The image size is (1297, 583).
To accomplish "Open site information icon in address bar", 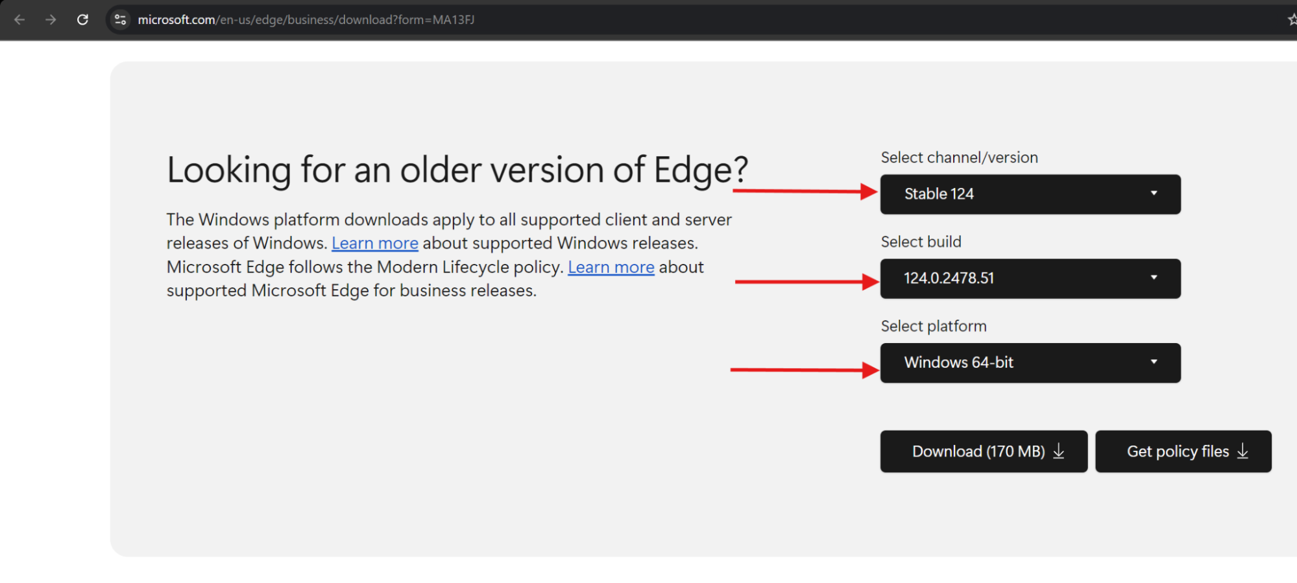I will tap(120, 20).
